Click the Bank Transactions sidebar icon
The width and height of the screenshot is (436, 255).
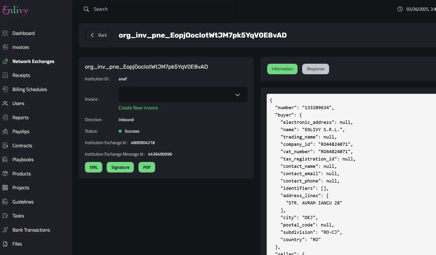pos(5,230)
